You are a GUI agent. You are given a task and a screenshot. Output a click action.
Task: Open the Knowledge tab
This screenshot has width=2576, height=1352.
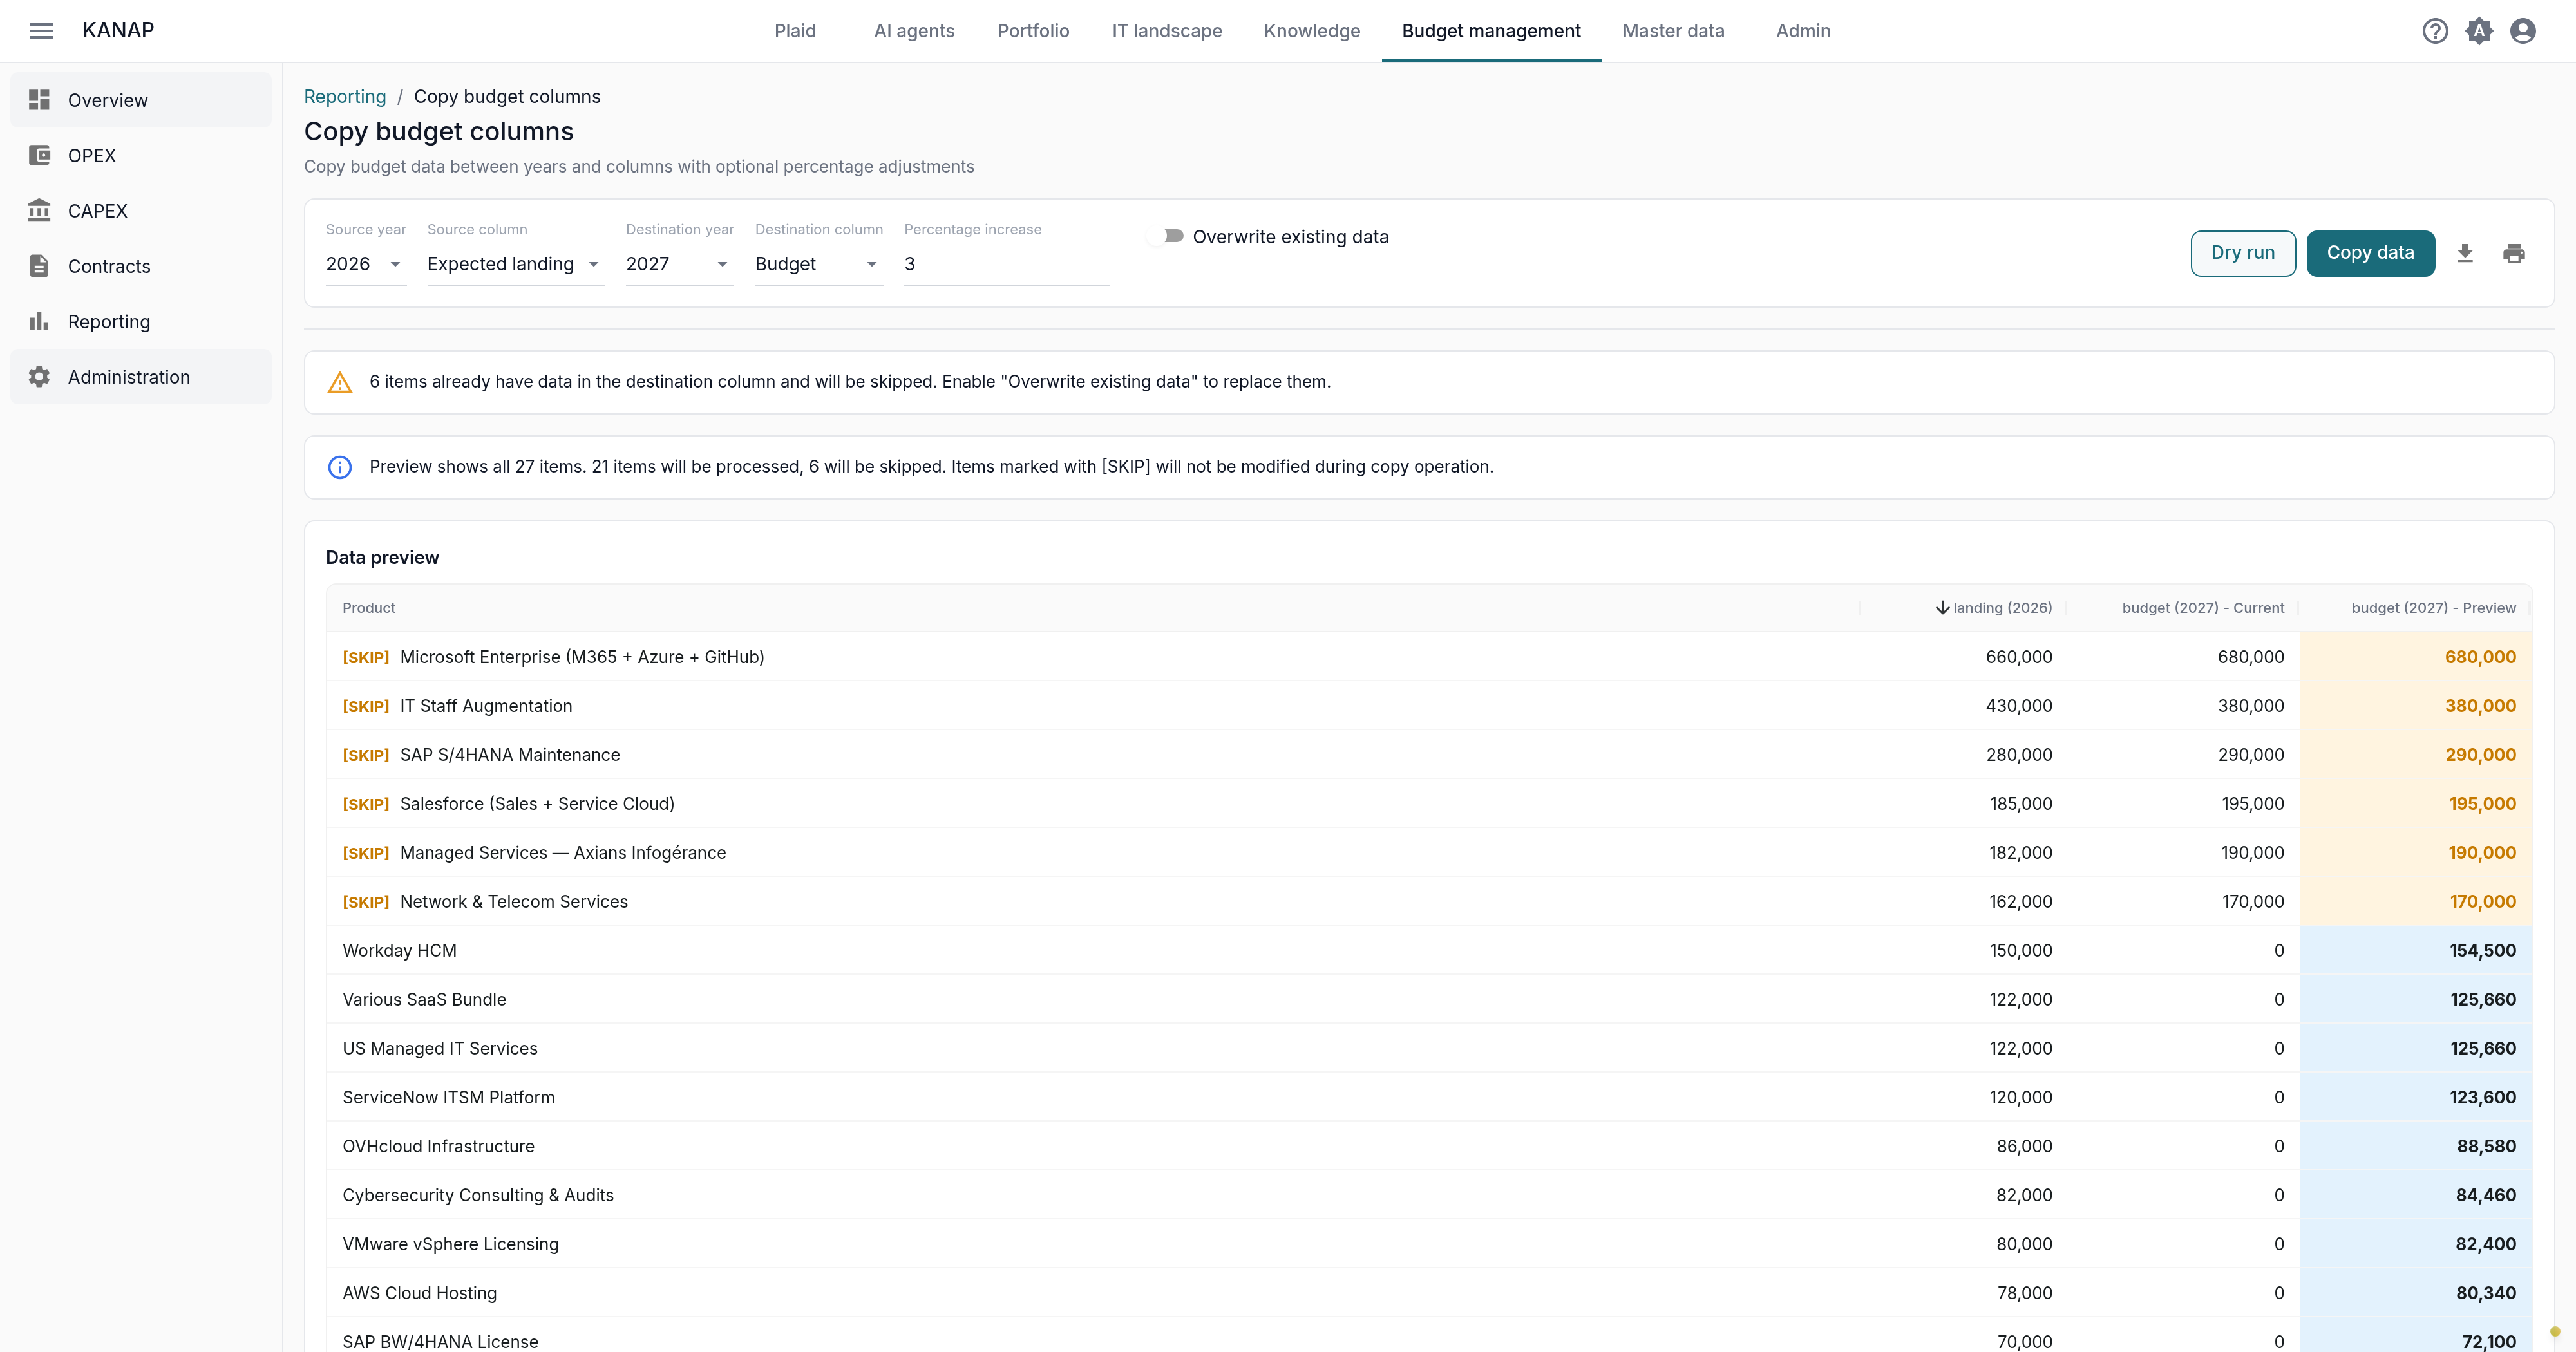coord(1312,31)
